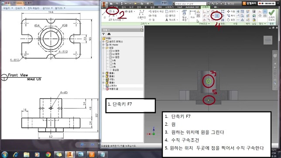Collapse the 원점 origin folder
Viewport: 281px width, 158px height.
103,48
